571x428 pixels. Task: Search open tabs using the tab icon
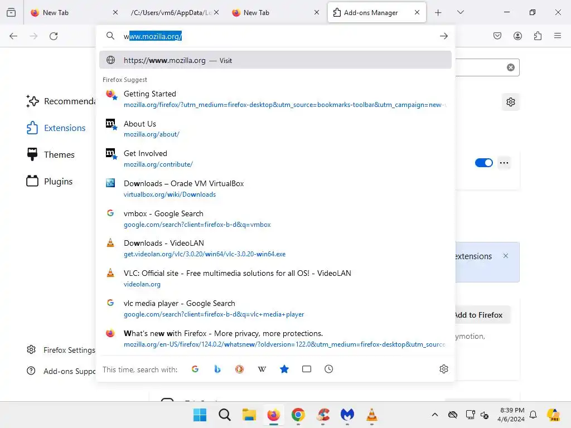(307, 369)
